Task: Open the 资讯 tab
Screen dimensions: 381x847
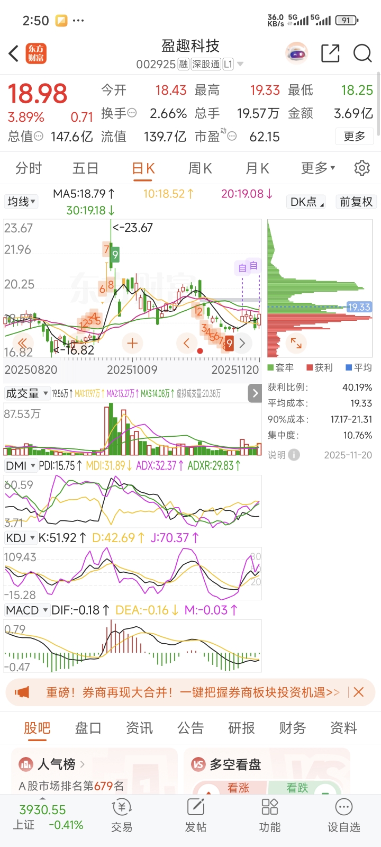Action: [x=139, y=728]
